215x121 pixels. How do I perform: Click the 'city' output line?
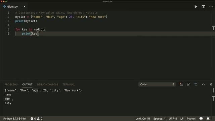(x=8, y=103)
